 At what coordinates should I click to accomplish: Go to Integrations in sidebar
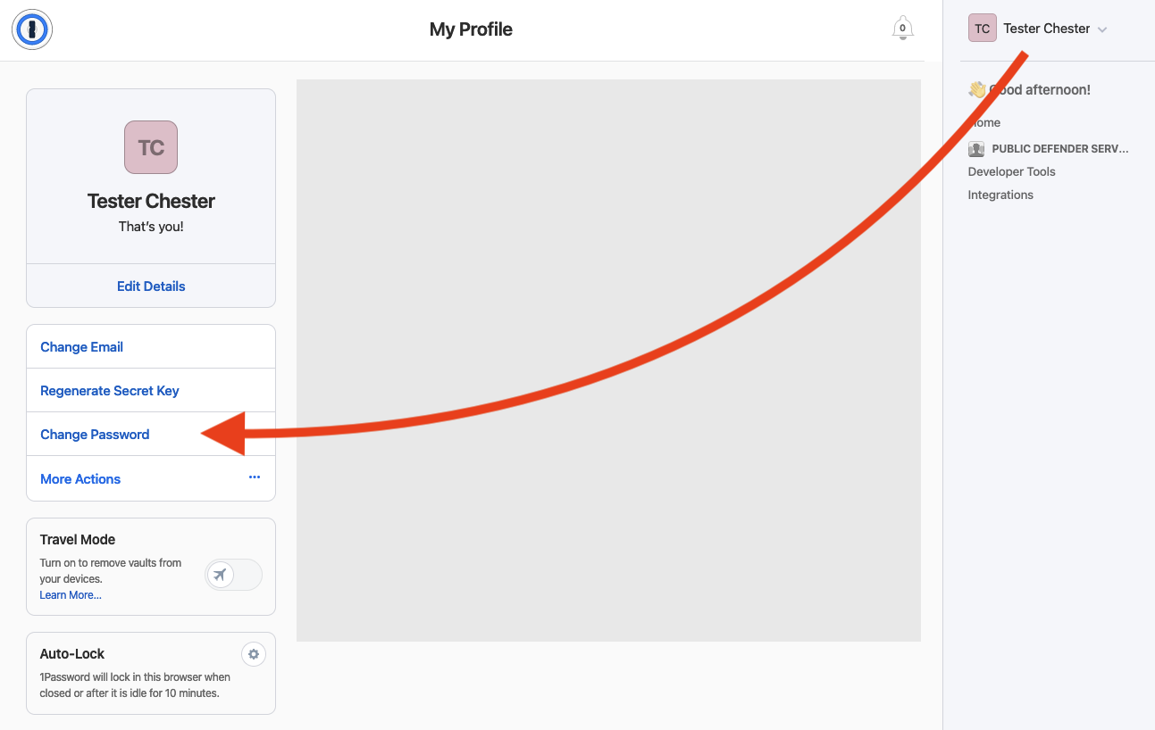tap(1000, 195)
